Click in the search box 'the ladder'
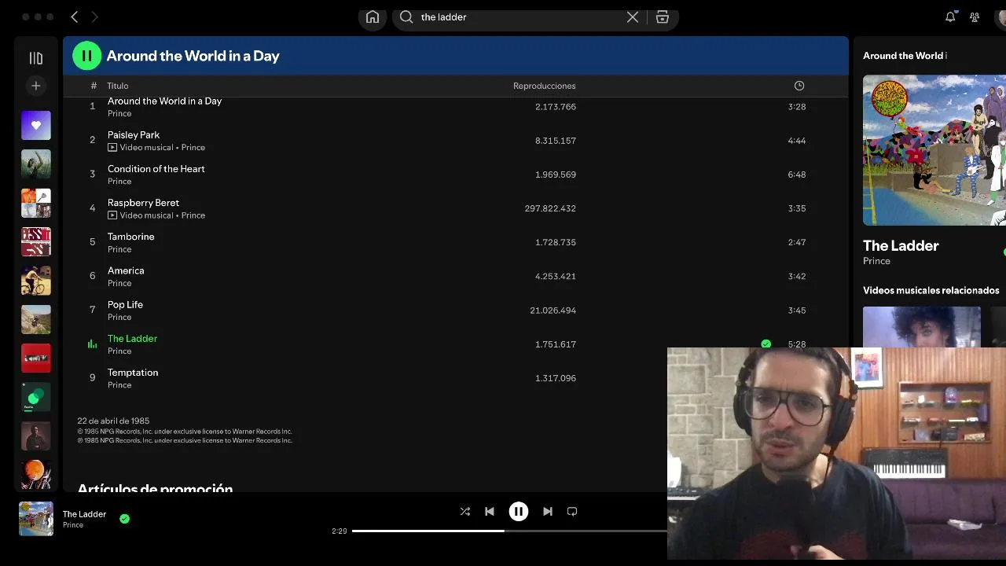 [x=519, y=17]
